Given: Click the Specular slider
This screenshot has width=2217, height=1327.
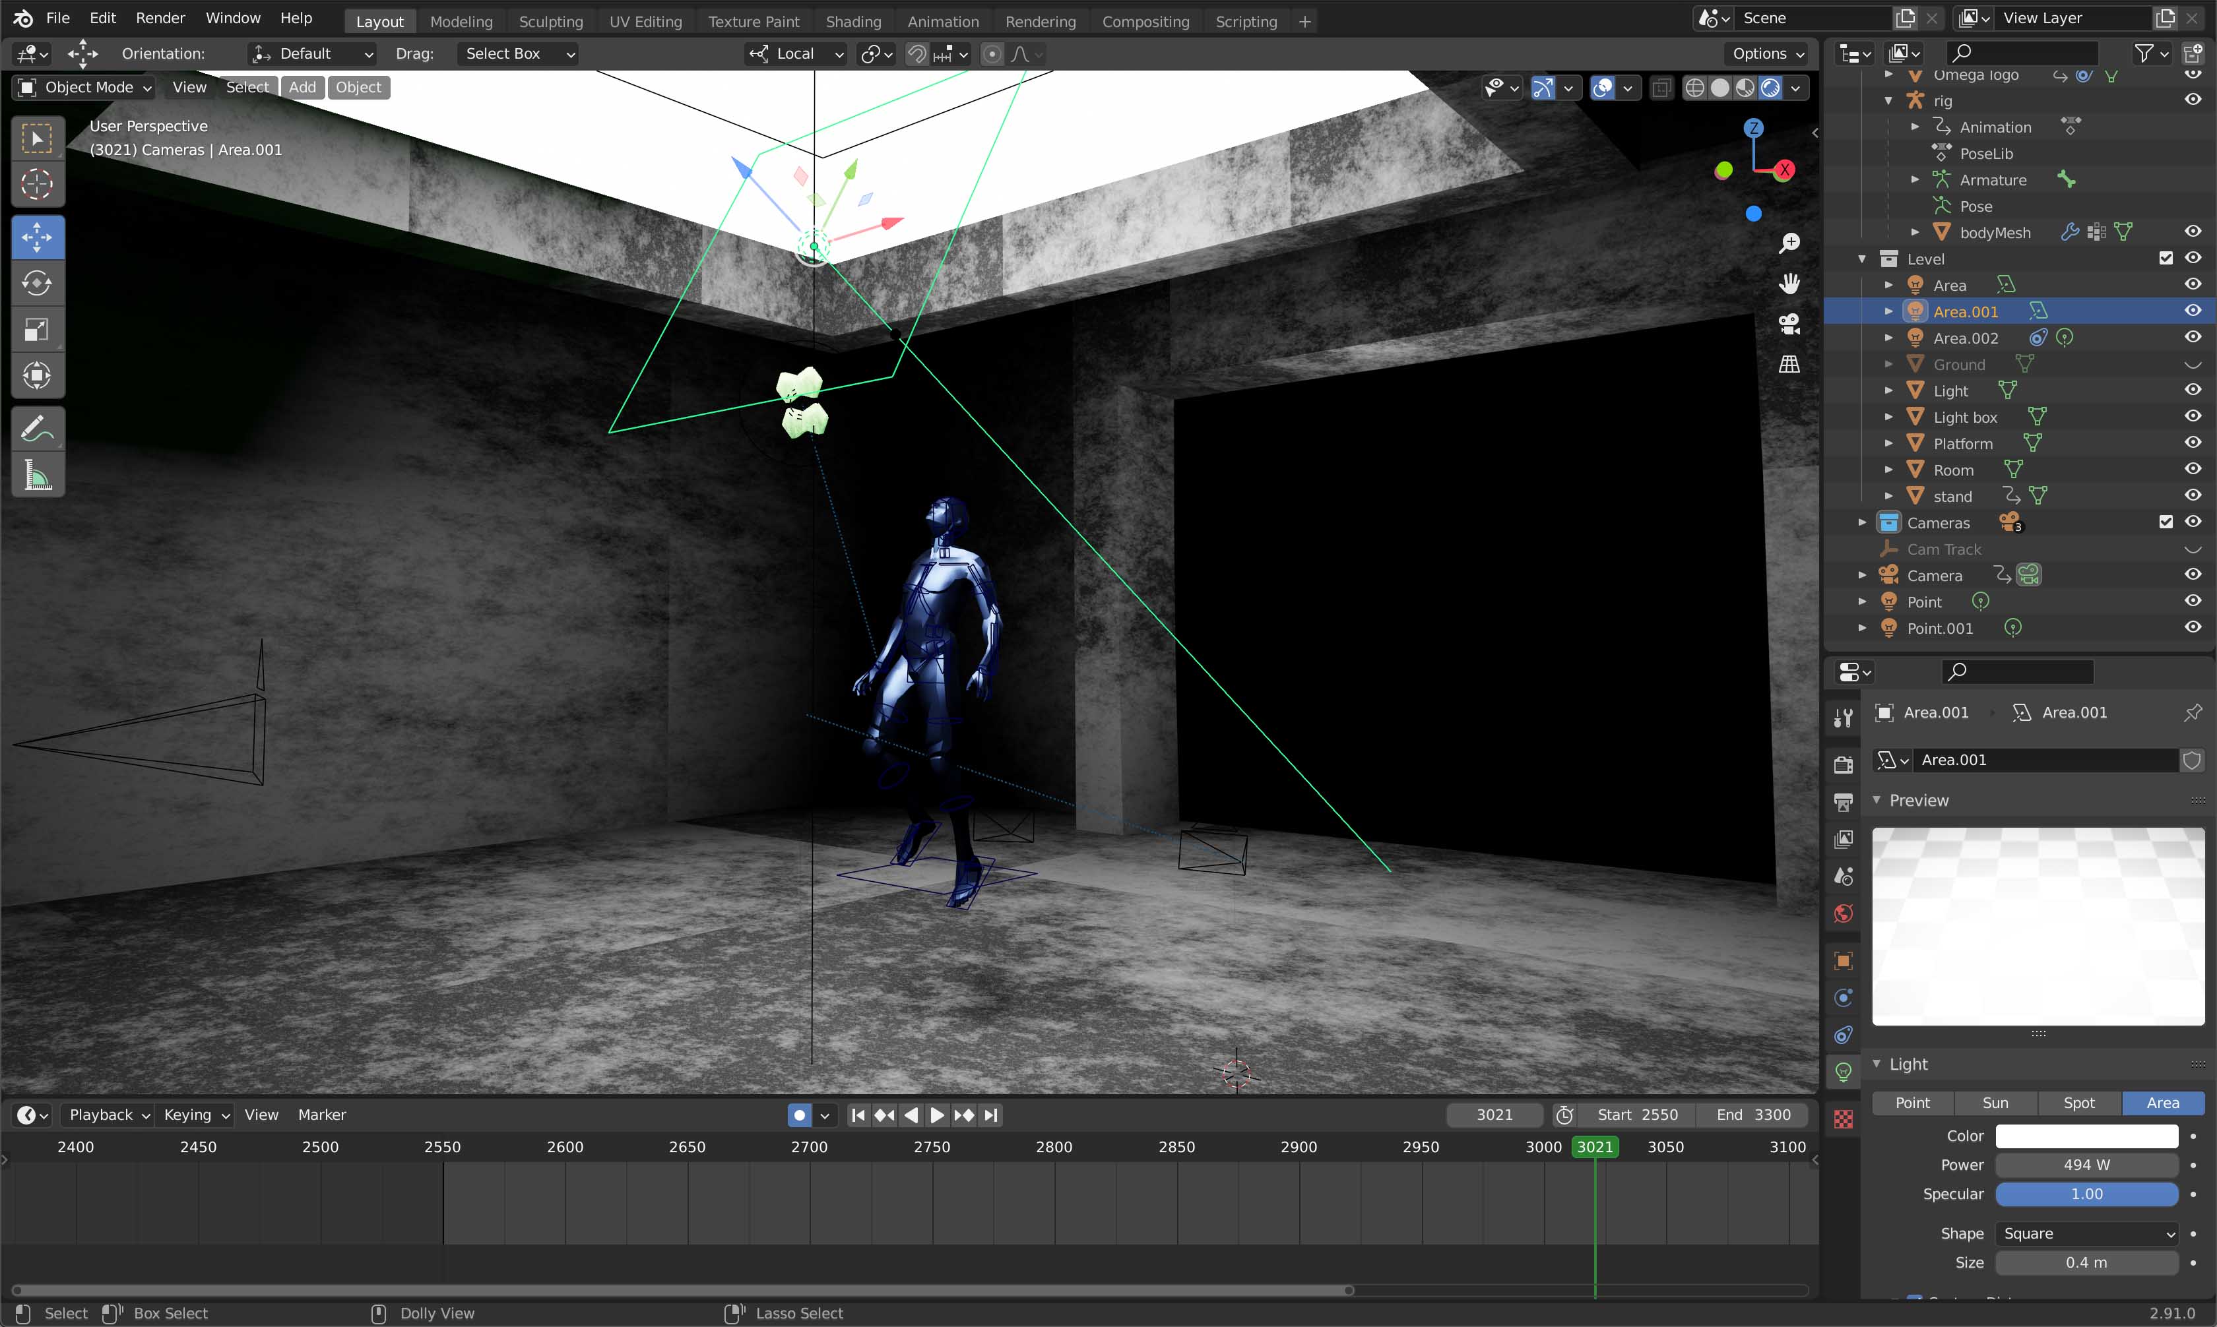Looking at the screenshot, I should [2086, 1194].
